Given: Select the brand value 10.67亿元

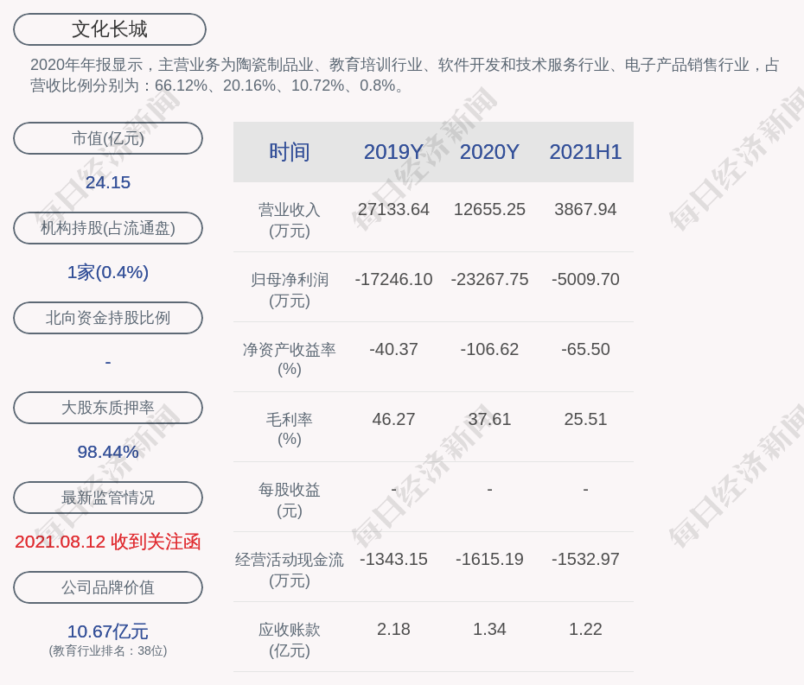Looking at the screenshot, I should pos(108,631).
